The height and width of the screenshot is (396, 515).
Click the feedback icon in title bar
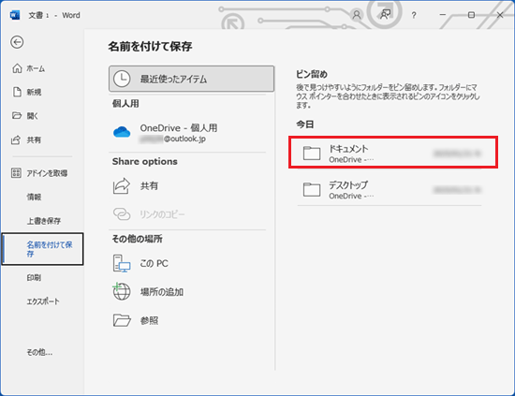[385, 14]
